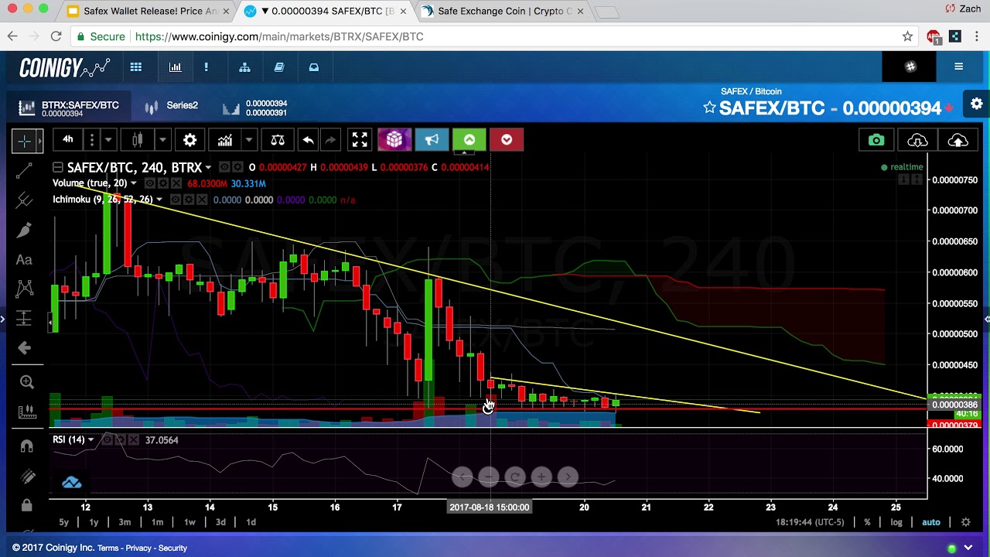Expand the Ichimoku indicator dropdown
The width and height of the screenshot is (990, 557).
tap(159, 200)
